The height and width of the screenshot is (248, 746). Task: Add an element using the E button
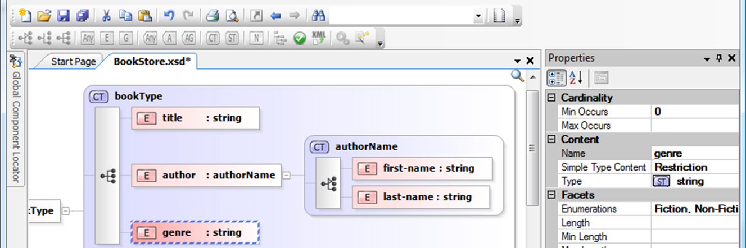coord(107,38)
